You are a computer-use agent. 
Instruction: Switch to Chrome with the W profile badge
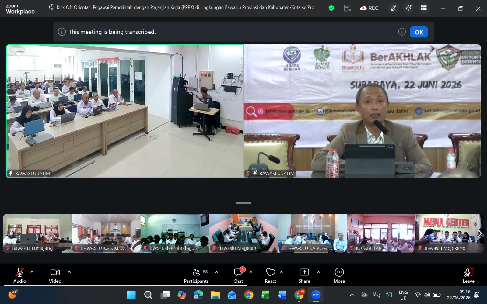tap(299, 295)
